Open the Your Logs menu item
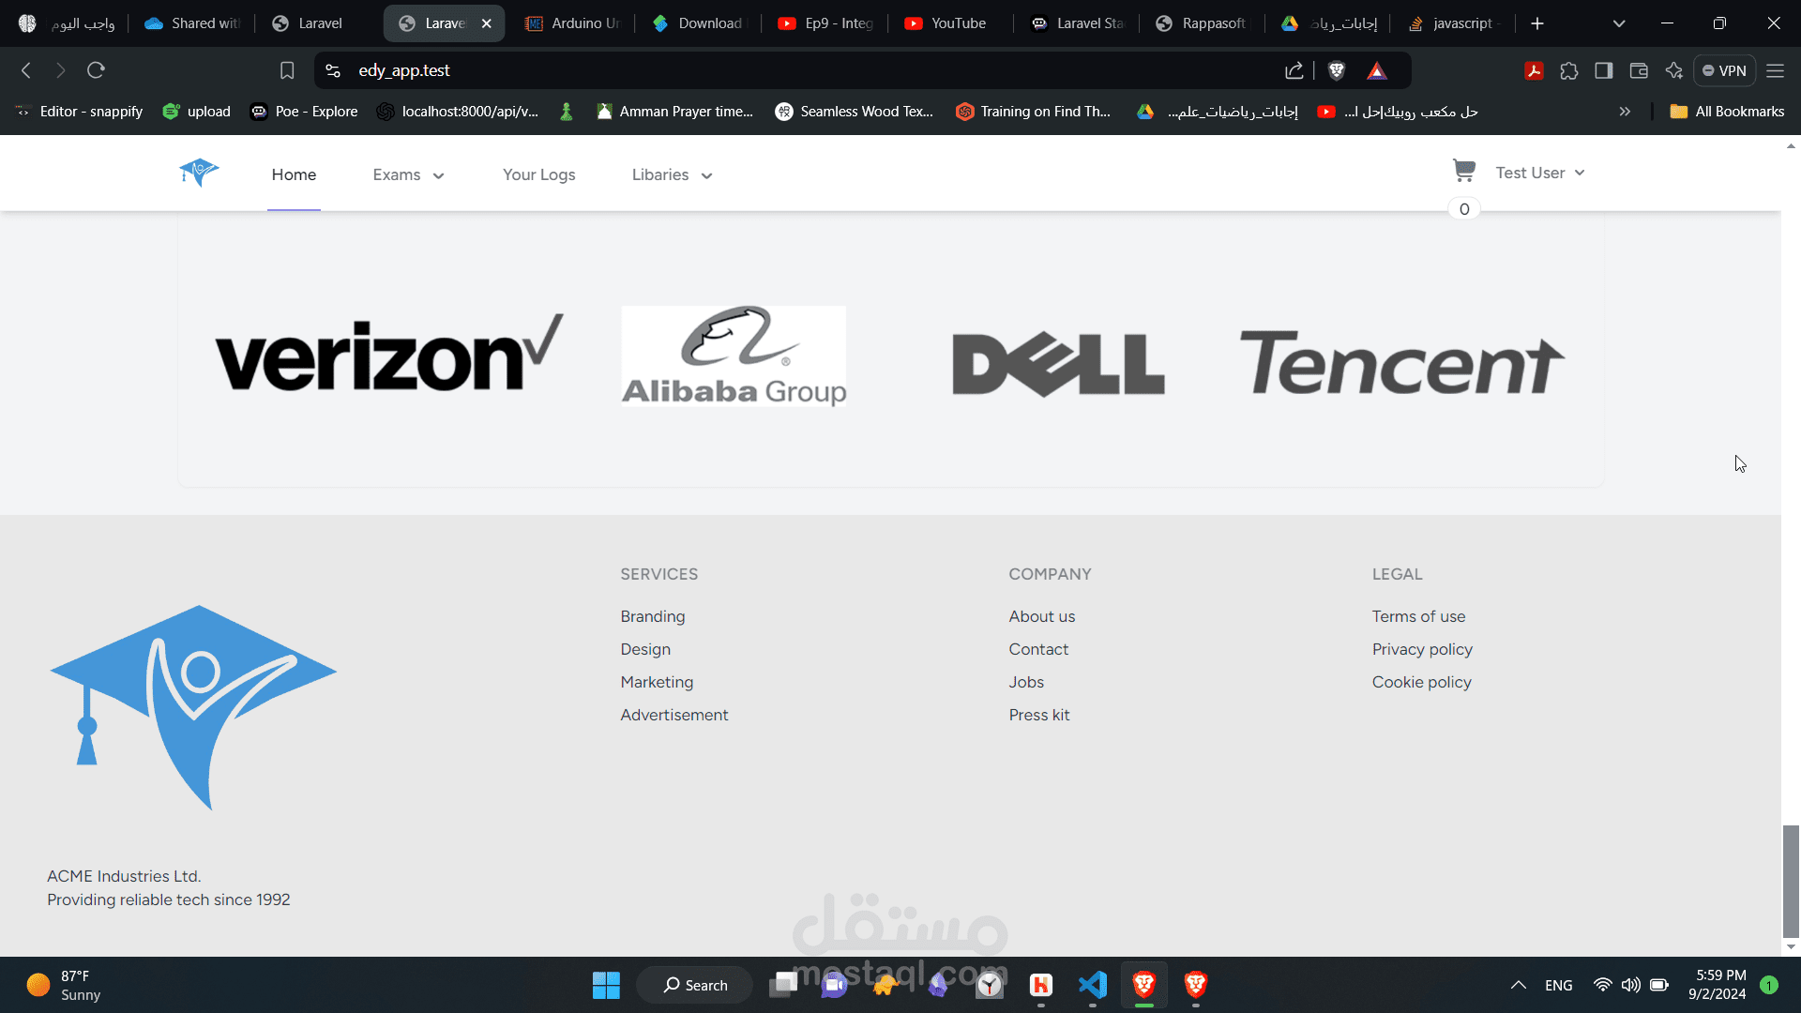The width and height of the screenshot is (1801, 1013). tap(538, 175)
